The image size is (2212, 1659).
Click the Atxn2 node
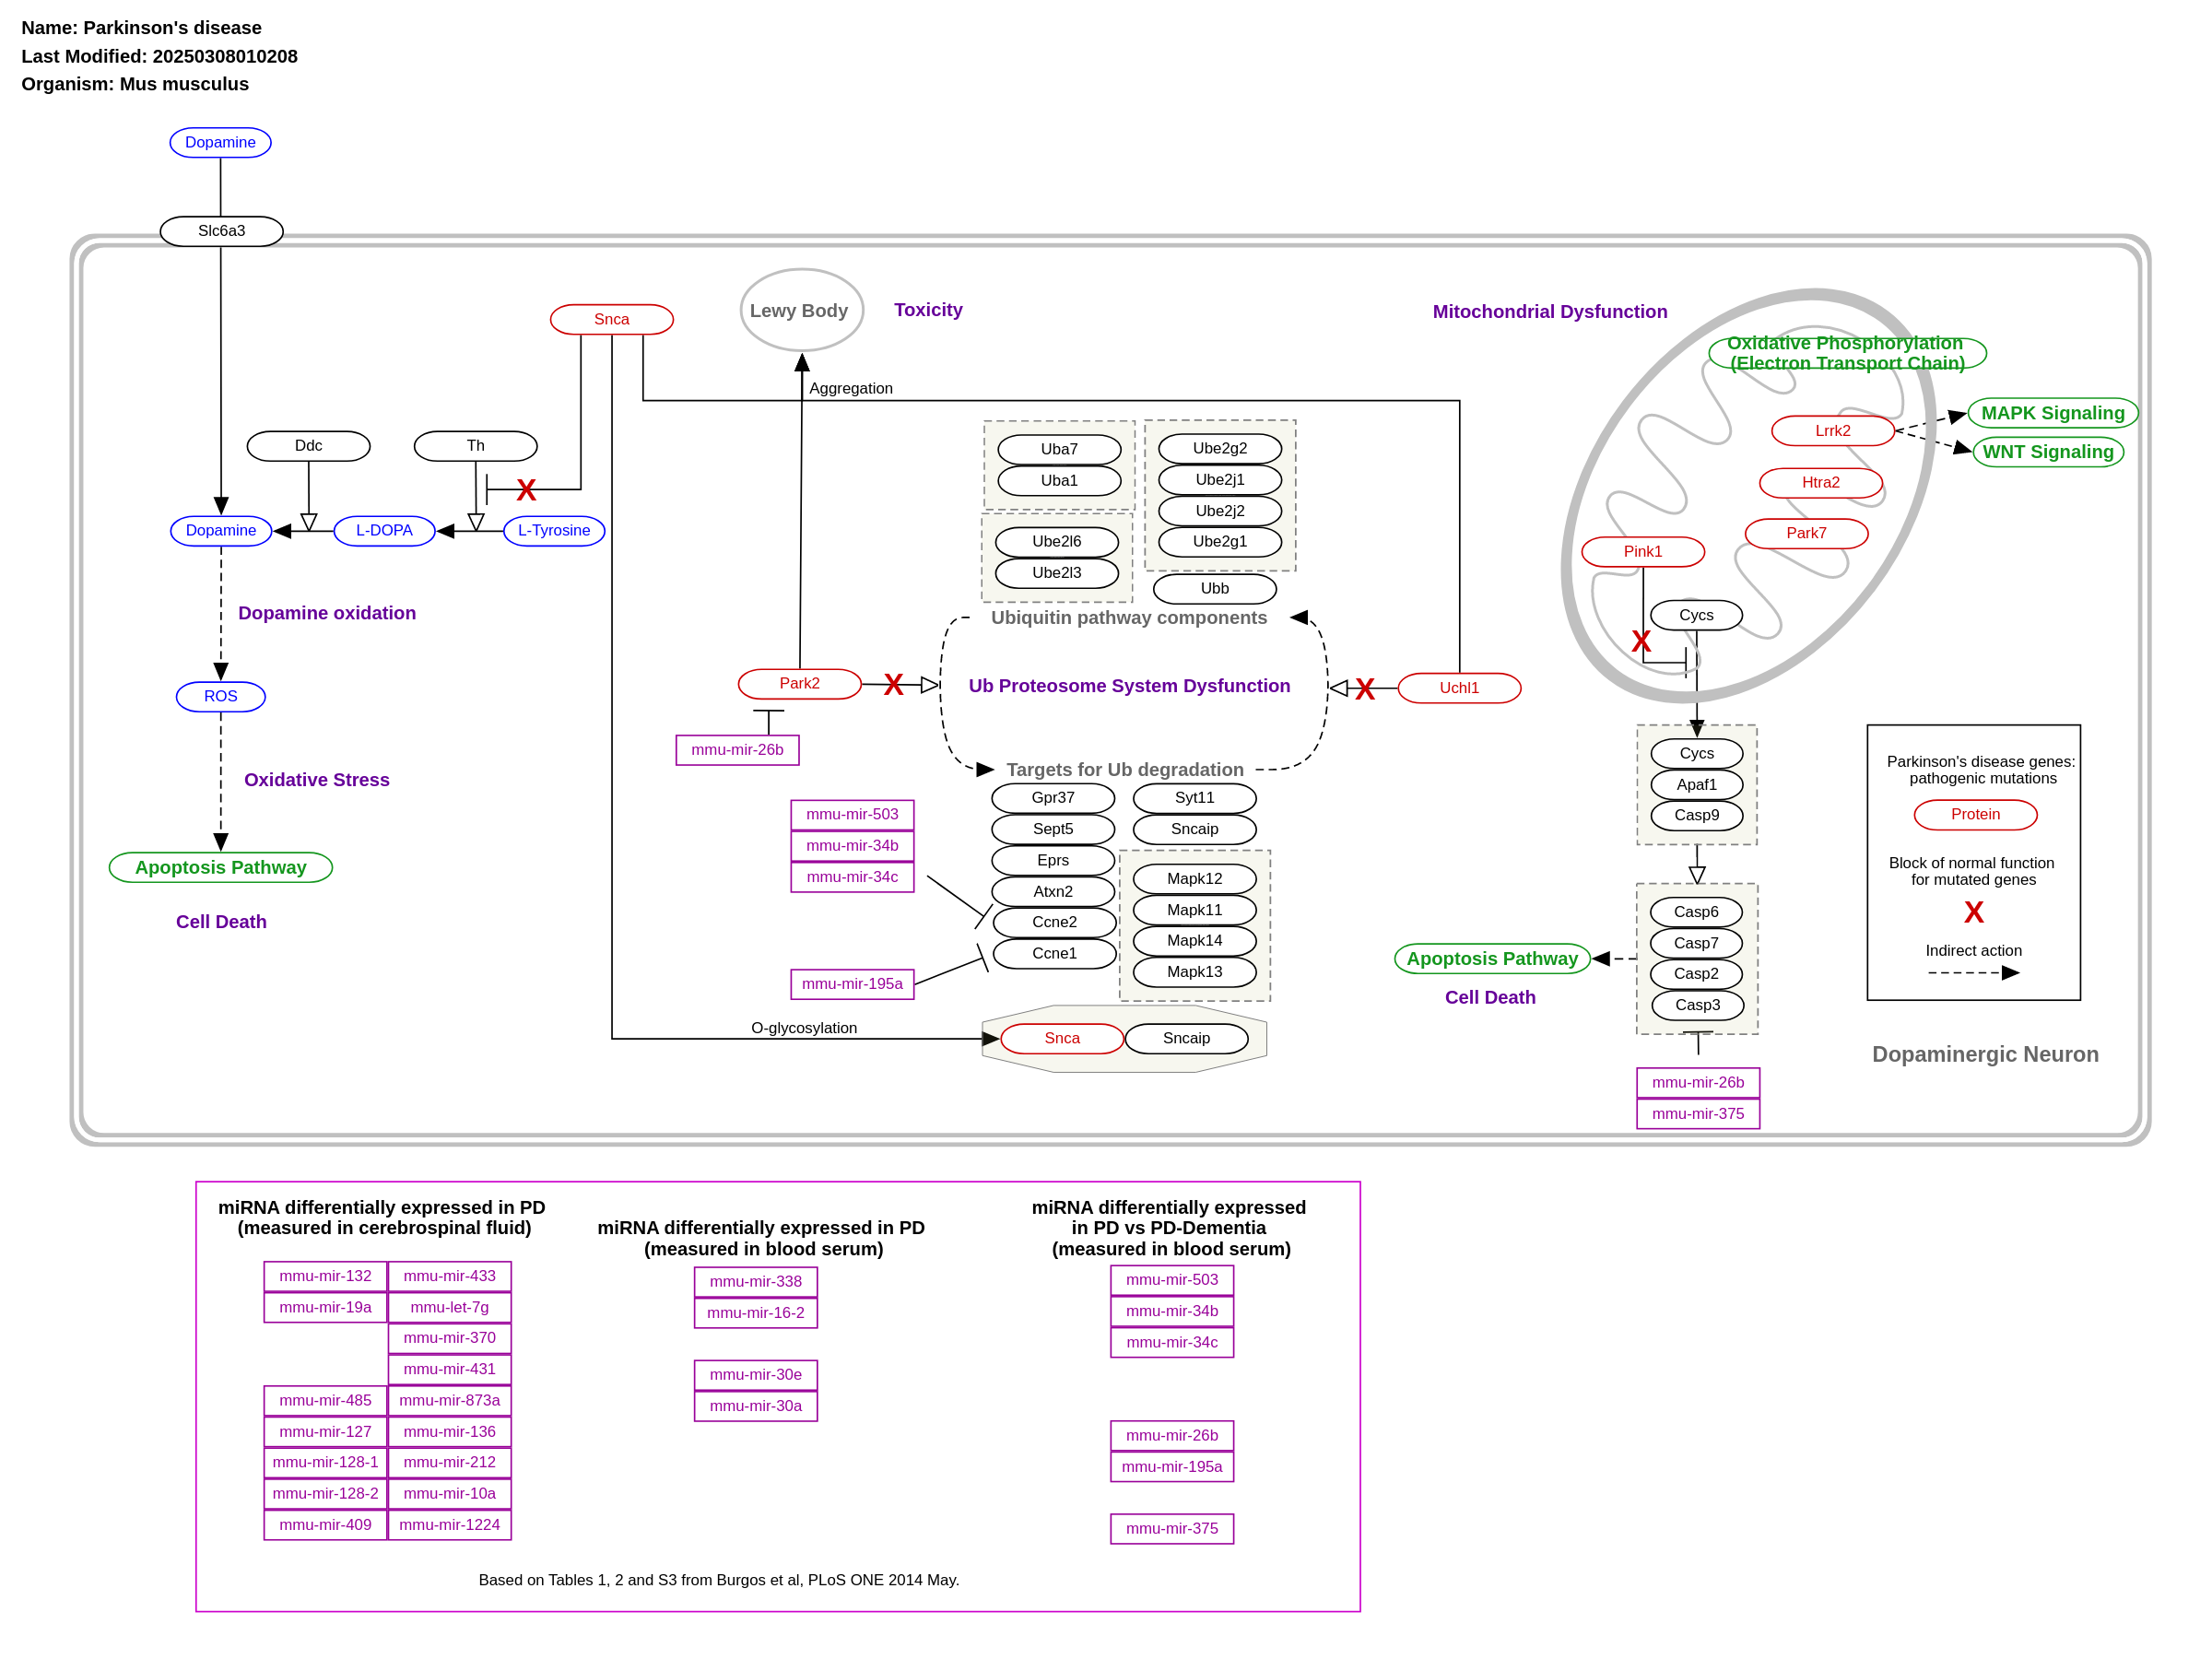[1053, 891]
